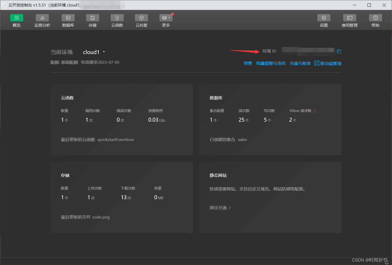Click the 移动端管理 QR code icon

317,63
